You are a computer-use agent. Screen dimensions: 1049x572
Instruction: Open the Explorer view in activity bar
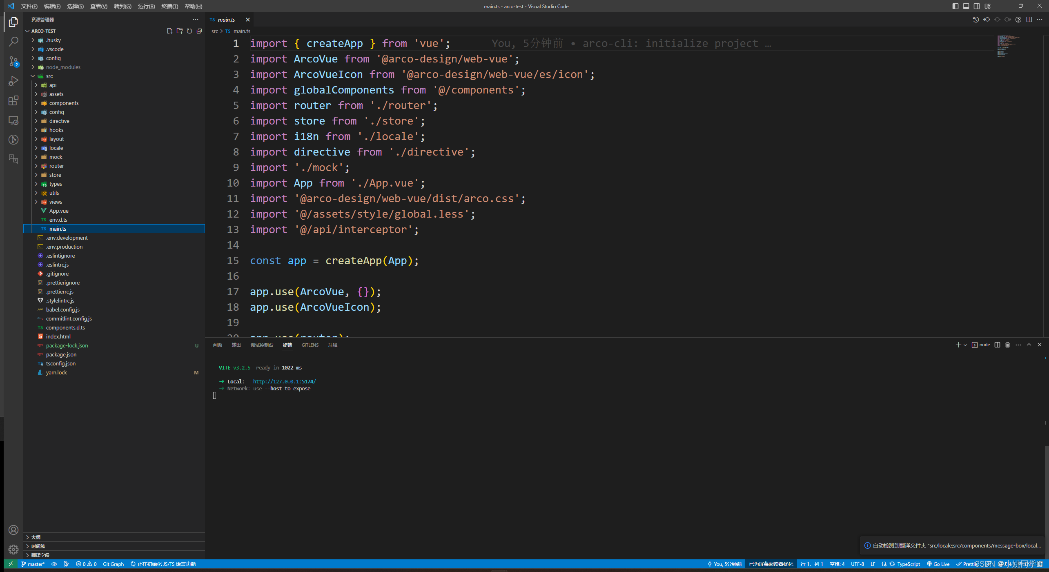click(x=13, y=22)
